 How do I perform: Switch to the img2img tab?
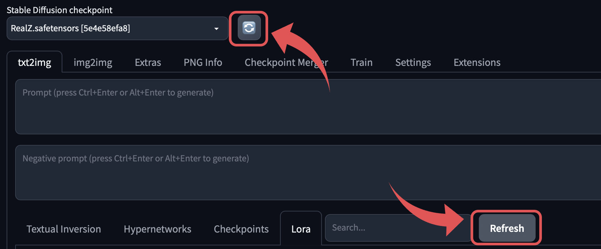point(93,62)
